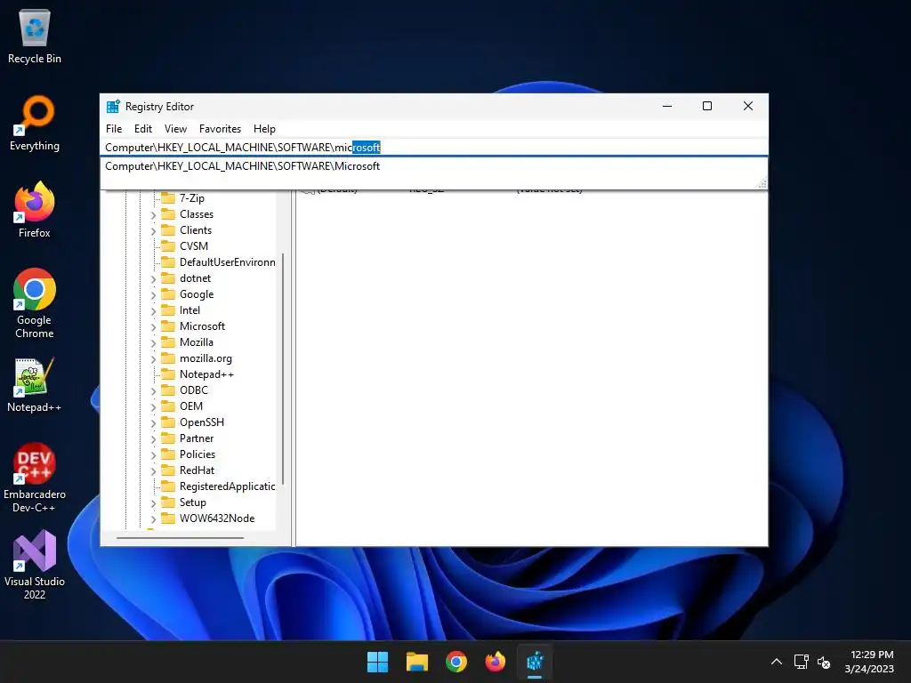Pick the Microsoft path autocomplete suggestion

(x=433, y=166)
